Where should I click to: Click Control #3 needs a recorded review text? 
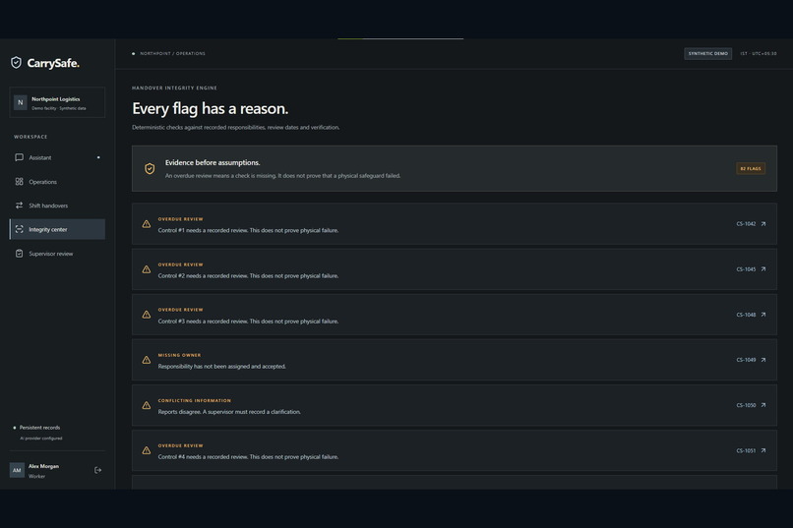click(x=248, y=322)
